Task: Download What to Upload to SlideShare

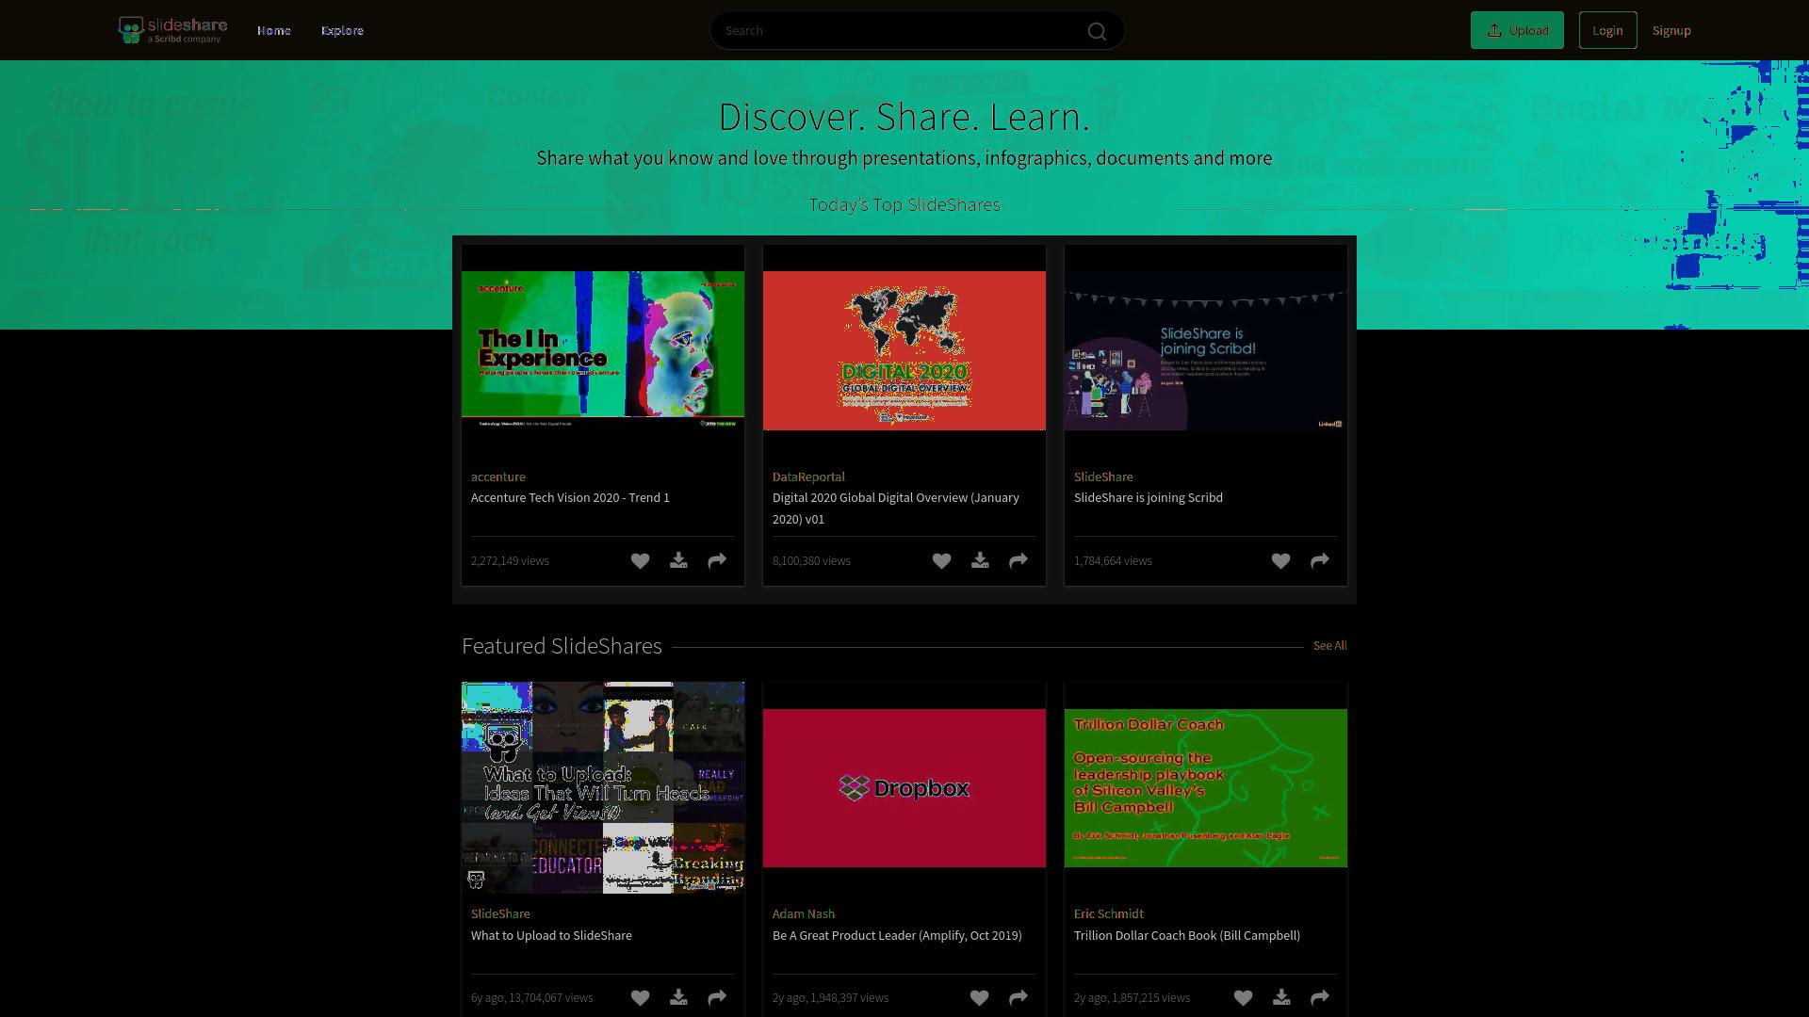Action: click(x=678, y=998)
